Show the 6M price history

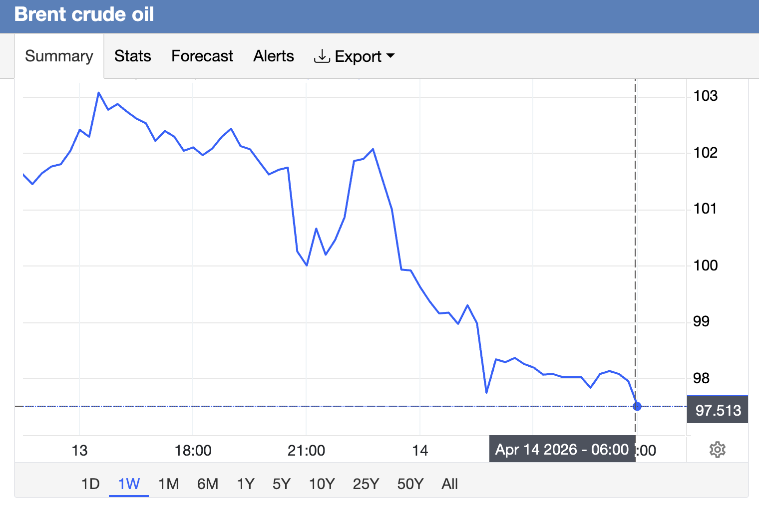click(x=207, y=484)
